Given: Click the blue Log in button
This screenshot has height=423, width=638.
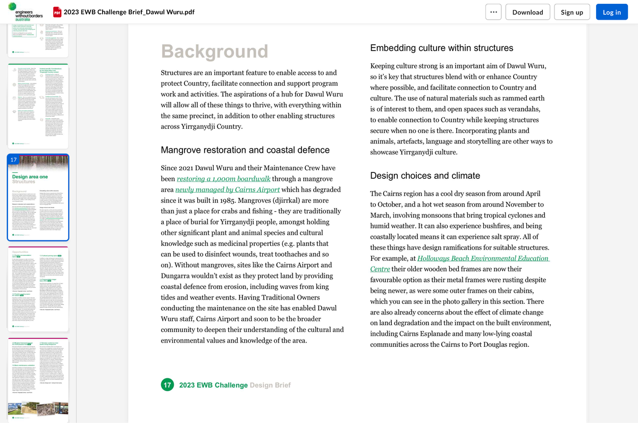Looking at the screenshot, I should click(612, 12).
